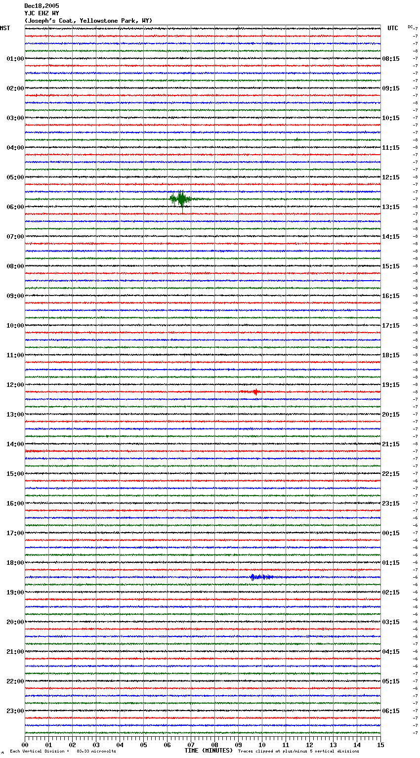Click the 19:15 UTC time label
The height and width of the screenshot is (758, 420).
point(391,385)
